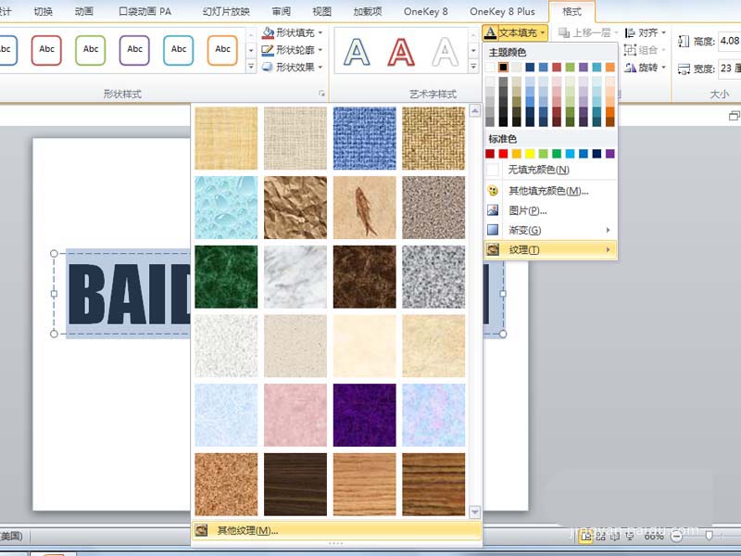
Task: Switch to the 切换 transitions tab
Action: tap(43, 11)
